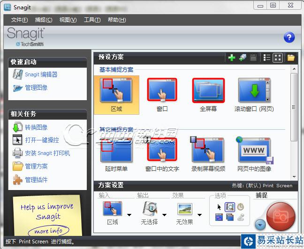
Task: Click 安装 Snagit 打印机 link
Action: tap(47, 153)
